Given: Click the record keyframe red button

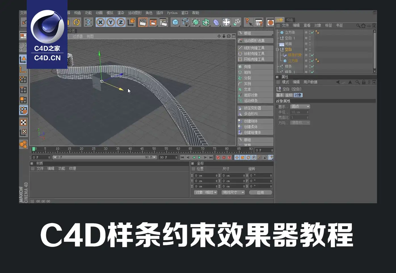Looking at the screenshot, I should click(218, 157).
